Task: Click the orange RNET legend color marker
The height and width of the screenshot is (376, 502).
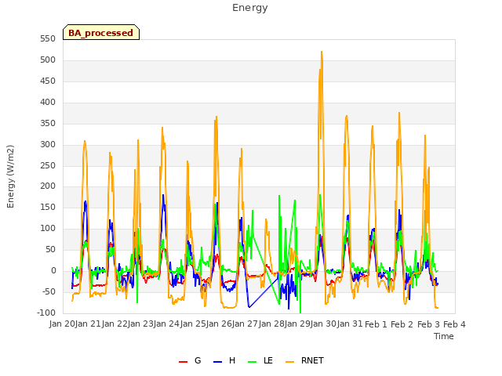Action: point(289,362)
